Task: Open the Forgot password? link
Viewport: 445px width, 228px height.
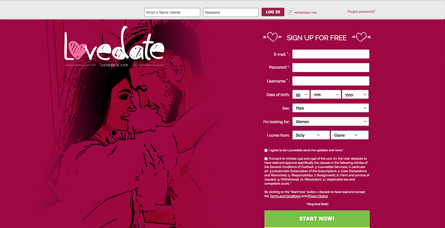Action: tap(361, 12)
